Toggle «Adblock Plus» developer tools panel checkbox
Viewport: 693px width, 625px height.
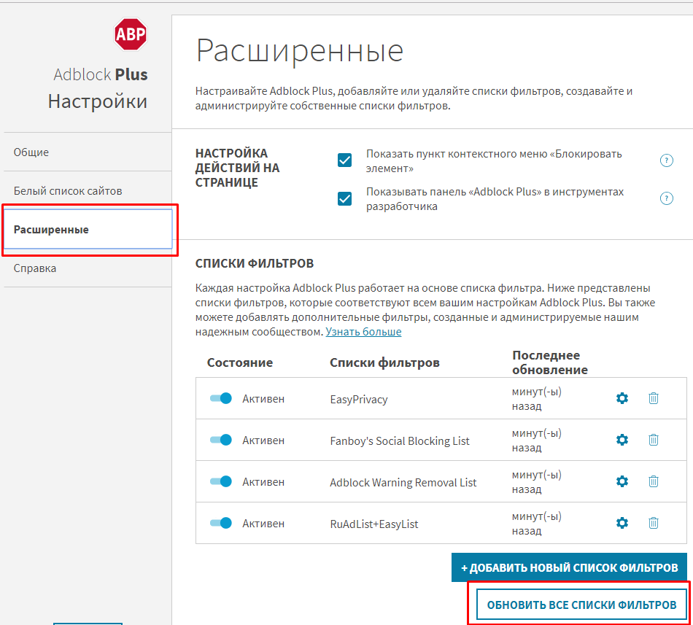(x=345, y=199)
